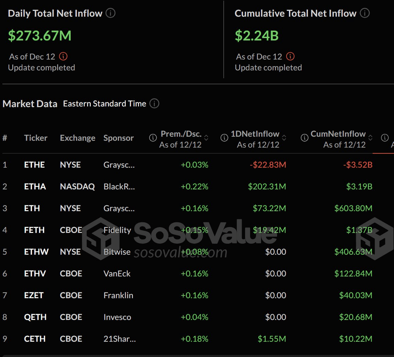Click the +0.18% premium cell for CETH
The width and height of the screenshot is (394, 357).
click(194, 339)
